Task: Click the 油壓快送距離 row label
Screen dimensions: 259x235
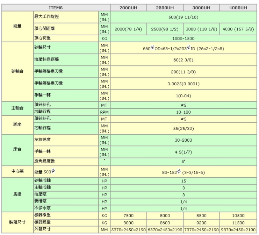Action: tap(46, 59)
